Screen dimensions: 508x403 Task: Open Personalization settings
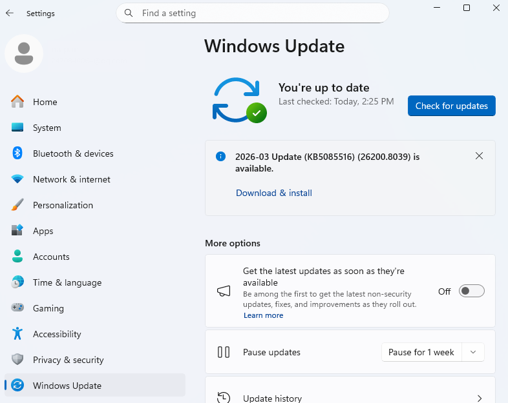tap(95, 205)
